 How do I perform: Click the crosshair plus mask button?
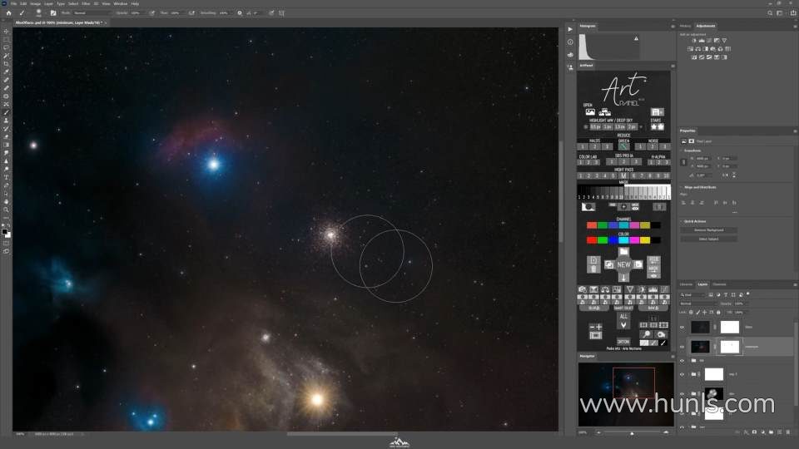[x=623, y=207]
